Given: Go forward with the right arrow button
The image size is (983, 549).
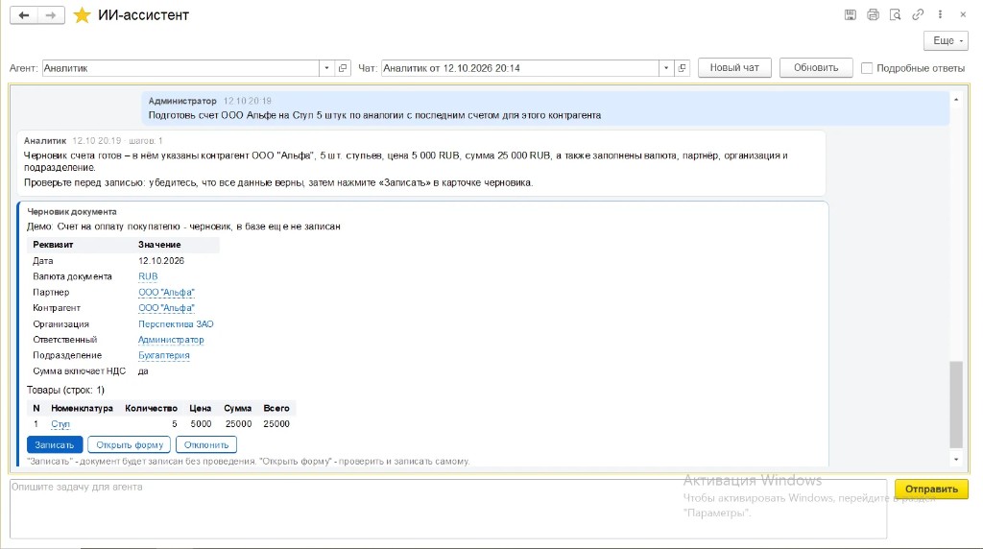Looking at the screenshot, I should click(51, 15).
